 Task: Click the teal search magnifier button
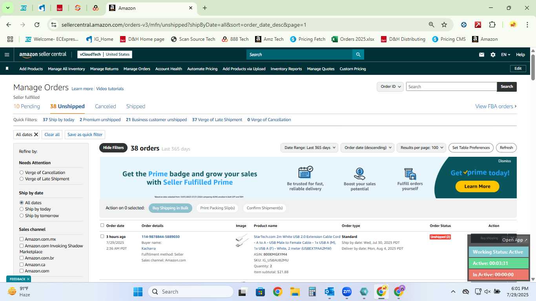[358, 54]
